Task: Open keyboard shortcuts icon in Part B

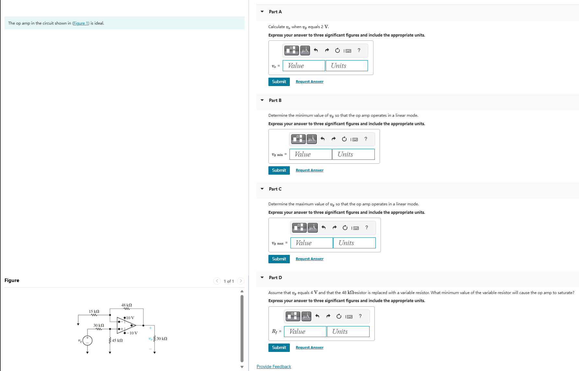Action: (355, 139)
